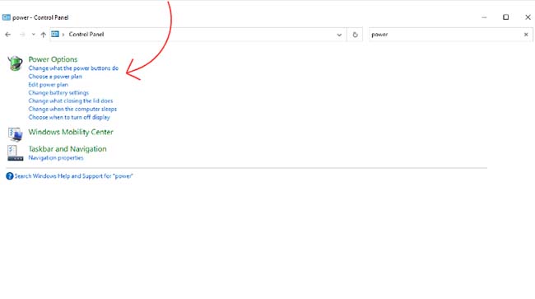Go back with the back arrow
Image resolution: width=535 pixels, height=299 pixels.
tap(8, 35)
